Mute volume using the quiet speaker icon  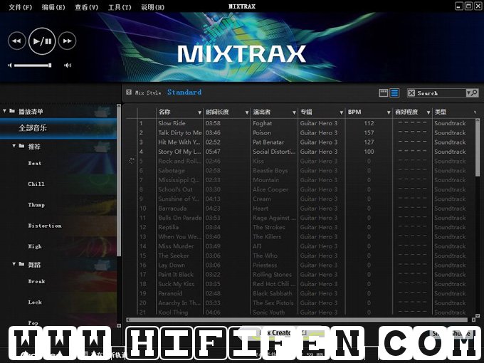pyautogui.click(x=10, y=65)
